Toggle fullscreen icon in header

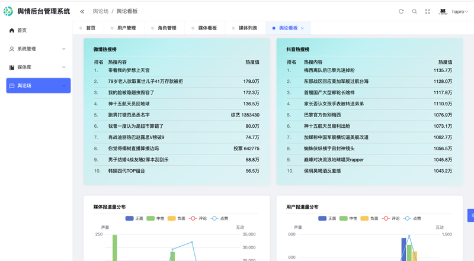point(427,11)
